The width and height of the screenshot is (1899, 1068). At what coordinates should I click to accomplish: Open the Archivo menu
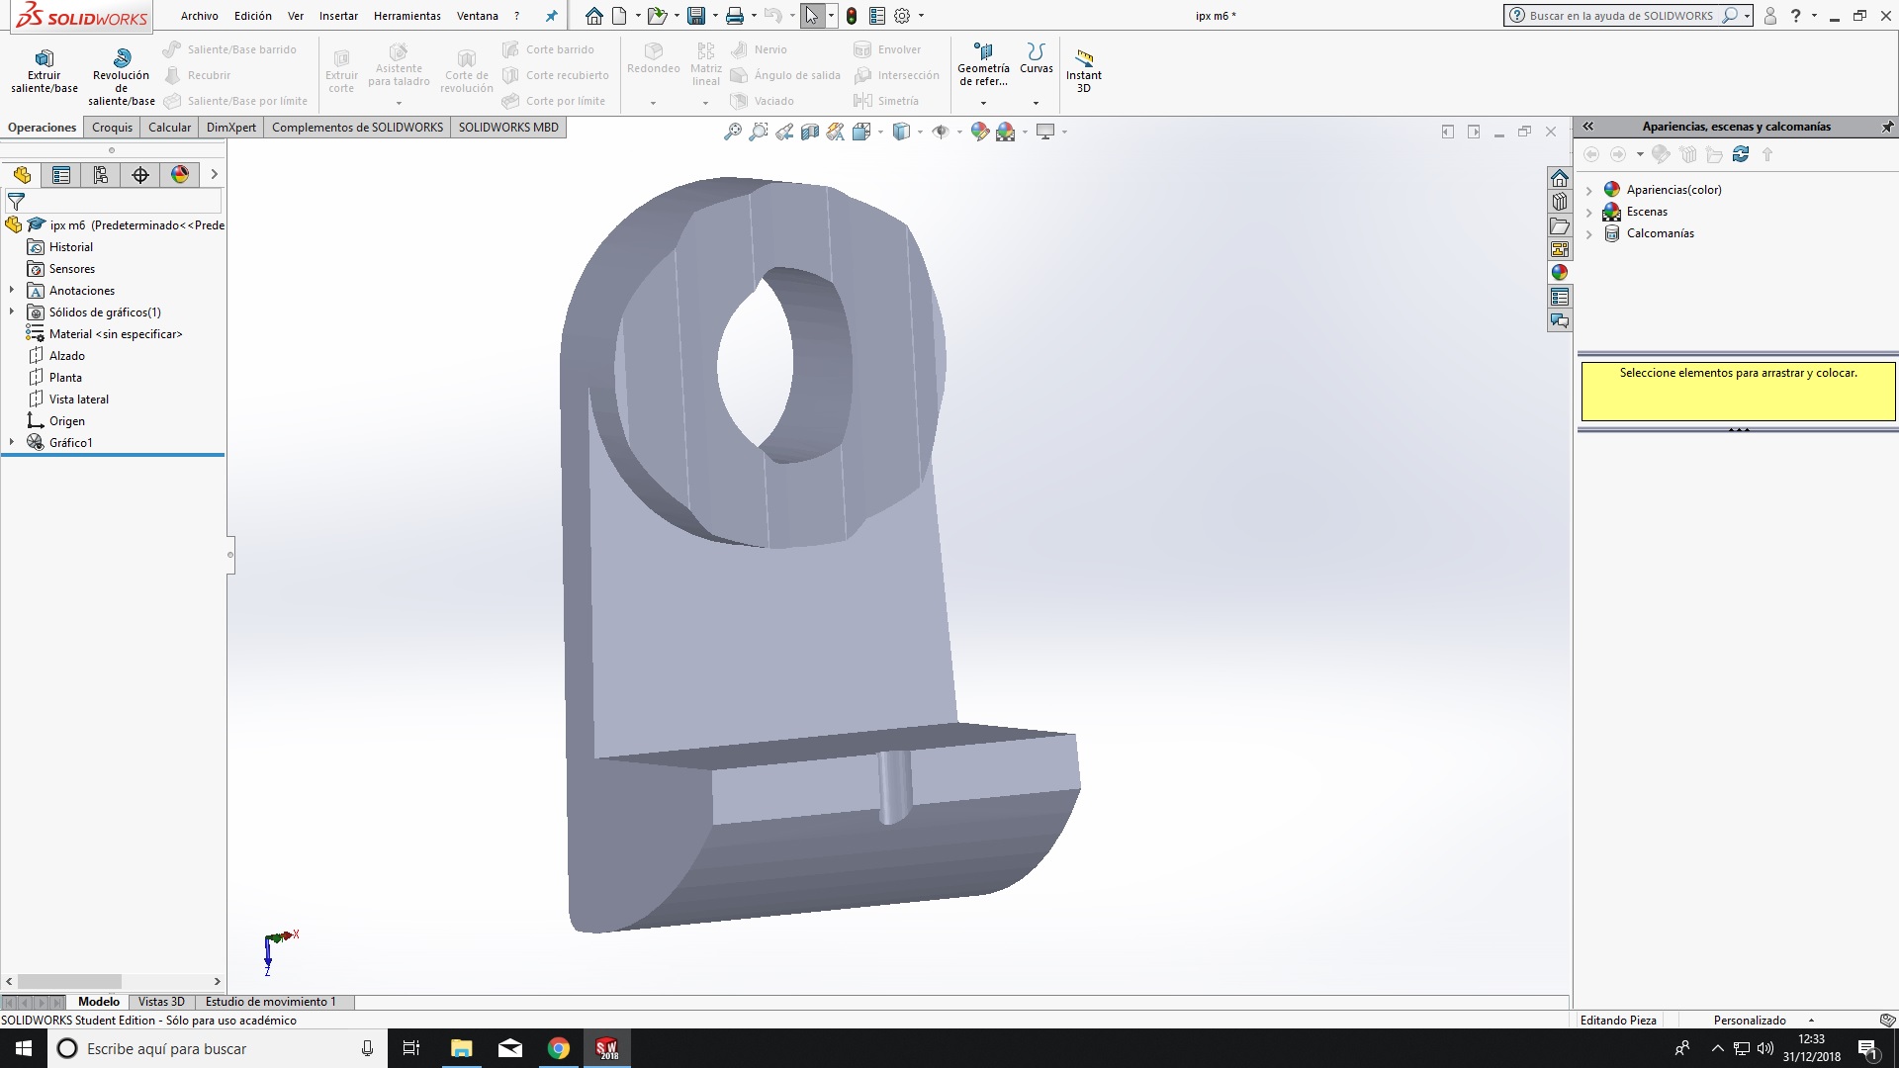pos(199,16)
